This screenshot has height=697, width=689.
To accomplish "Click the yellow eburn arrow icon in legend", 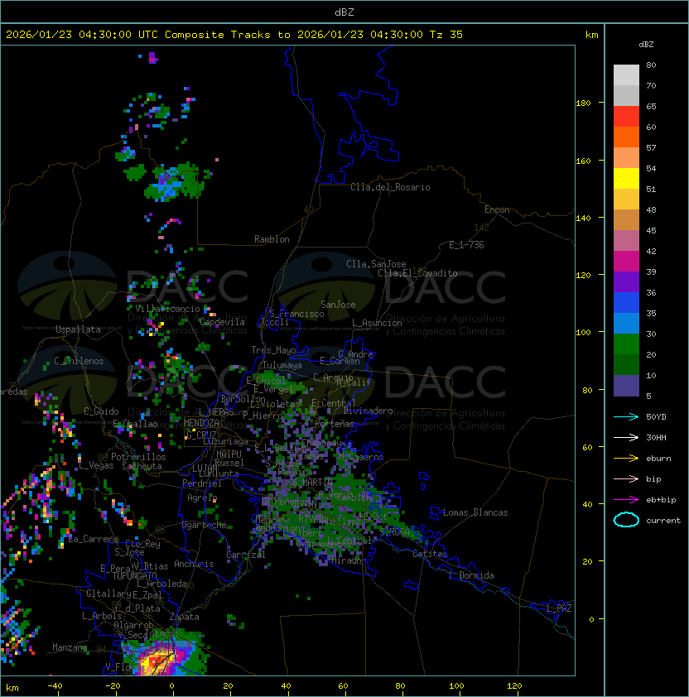I will pyautogui.click(x=626, y=459).
